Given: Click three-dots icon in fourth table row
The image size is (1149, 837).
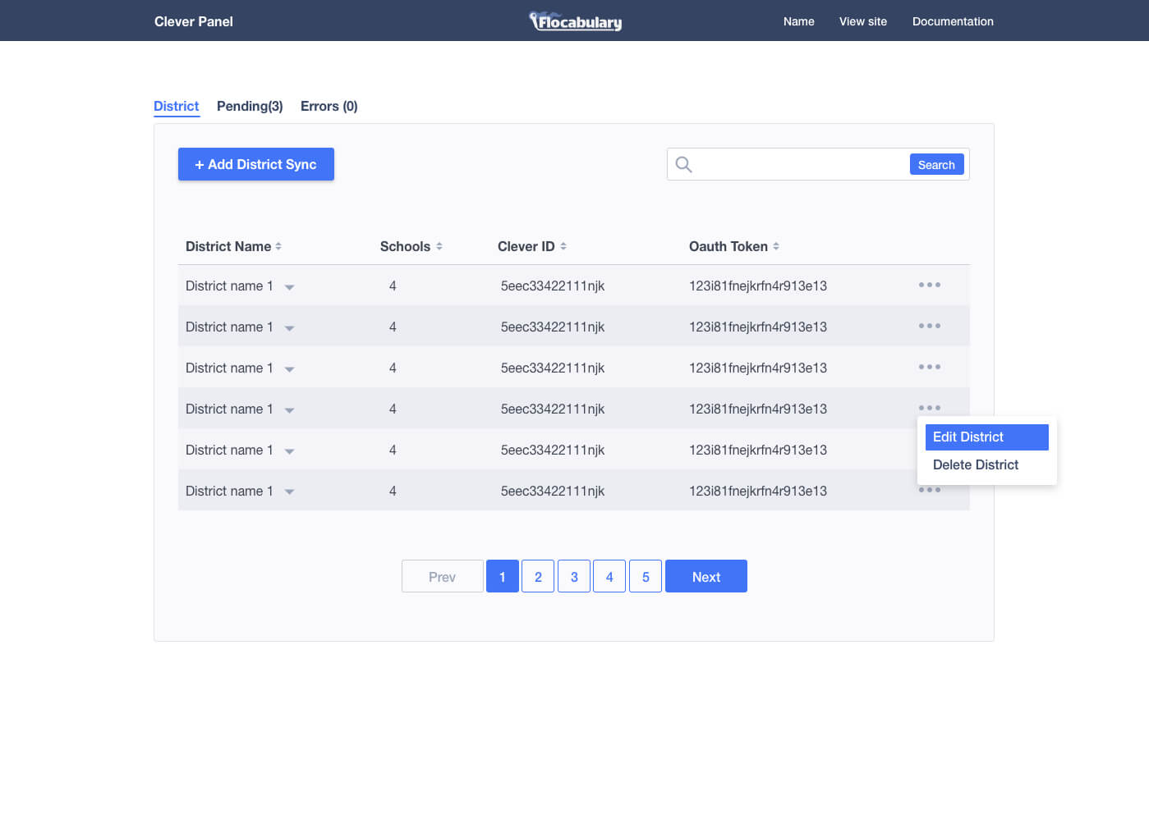Looking at the screenshot, I should [x=930, y=408].
